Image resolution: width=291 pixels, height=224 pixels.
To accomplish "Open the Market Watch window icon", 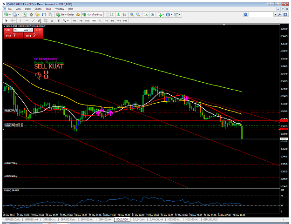I will tap(25, 14).
